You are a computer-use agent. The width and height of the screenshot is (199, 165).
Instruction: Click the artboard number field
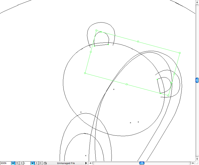tap(27, 163)
